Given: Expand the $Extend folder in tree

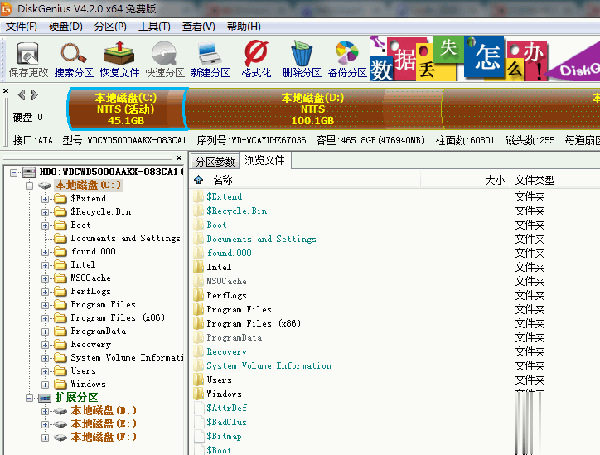Looking at the screenshot, I should point(45,199).
